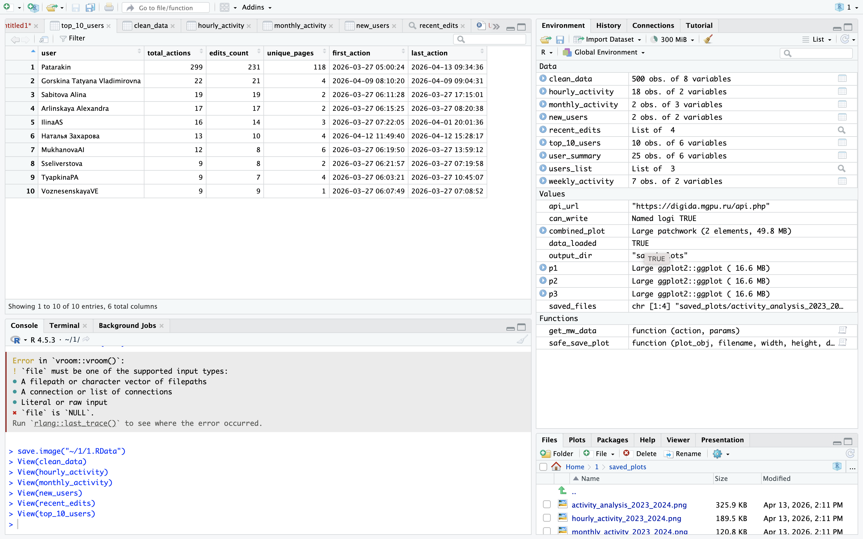The image size is (863, 539).
Task: Click the save workspace icon in Environment
Action: pyautogui.click(x=560, y=39)
